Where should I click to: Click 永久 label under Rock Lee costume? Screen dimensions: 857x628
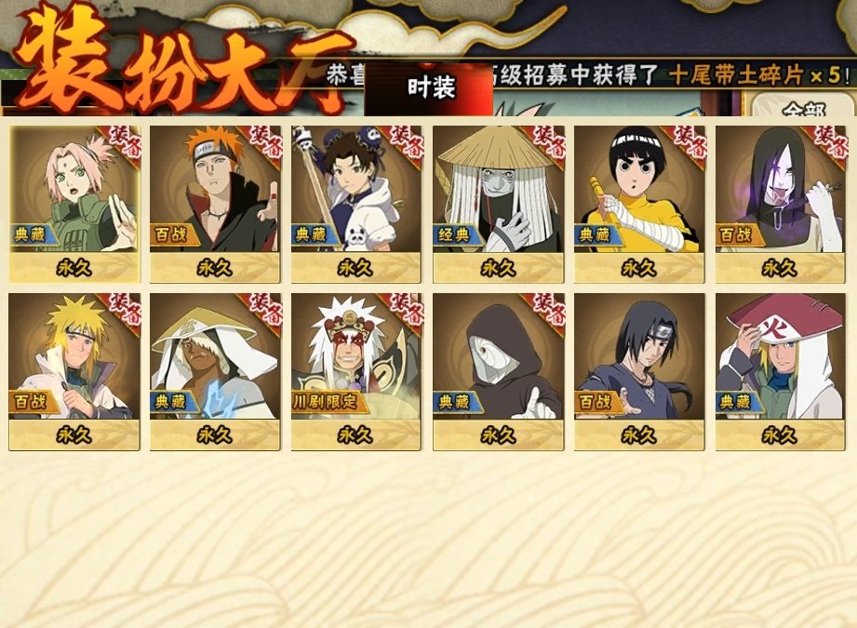(639, 268)
